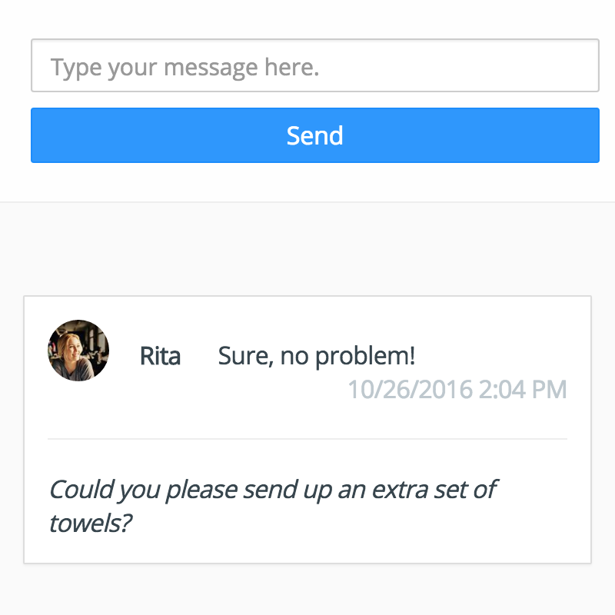
Task: Click the separator line below the Send section
Action: pos(307,202)
